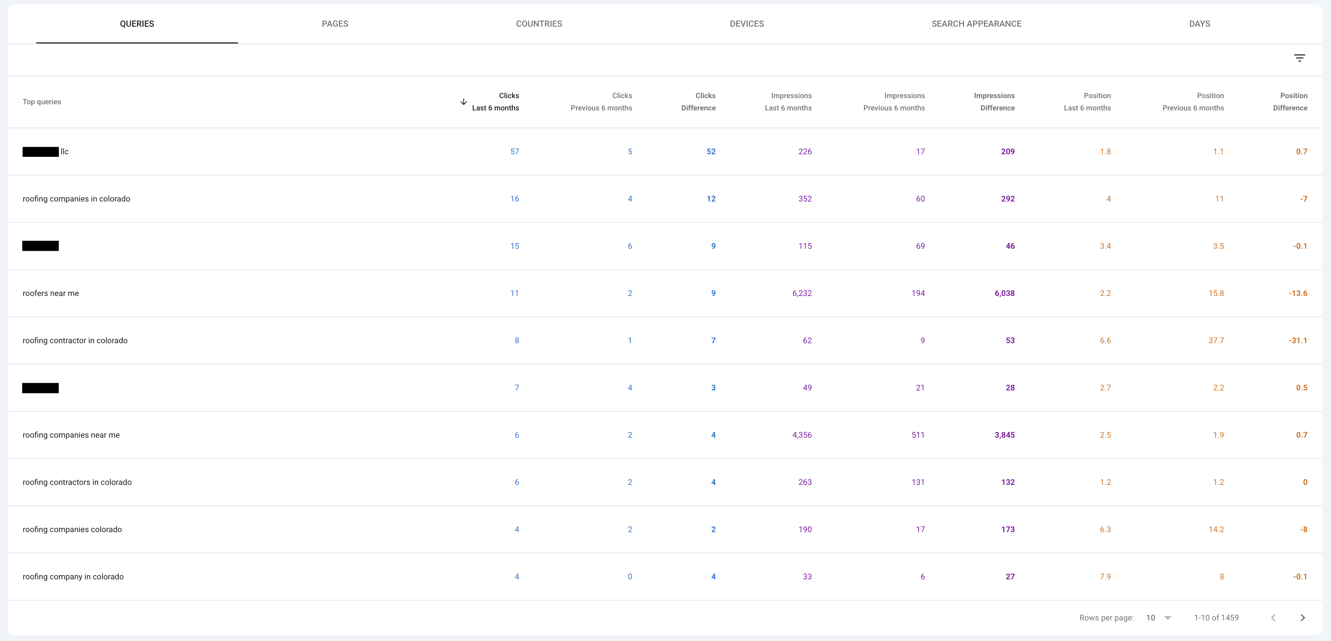Select query 'roofing companies colorado'
Viewport: 1331px width, 641px height.
pos(72,529)
